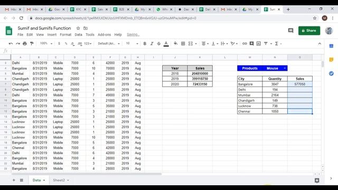Switch to the Sheet2 tab

[59, 180]
